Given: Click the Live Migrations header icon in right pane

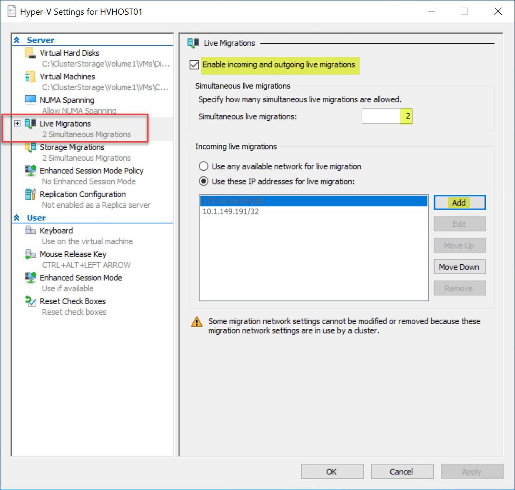Looking at the screenshot, I should [193, 43].
